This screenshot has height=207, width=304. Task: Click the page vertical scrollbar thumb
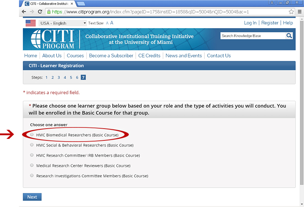[302, 103]
